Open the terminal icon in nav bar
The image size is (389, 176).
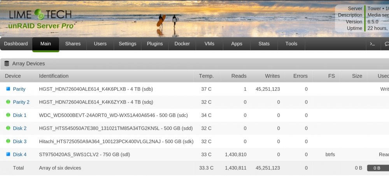(372, 44)
